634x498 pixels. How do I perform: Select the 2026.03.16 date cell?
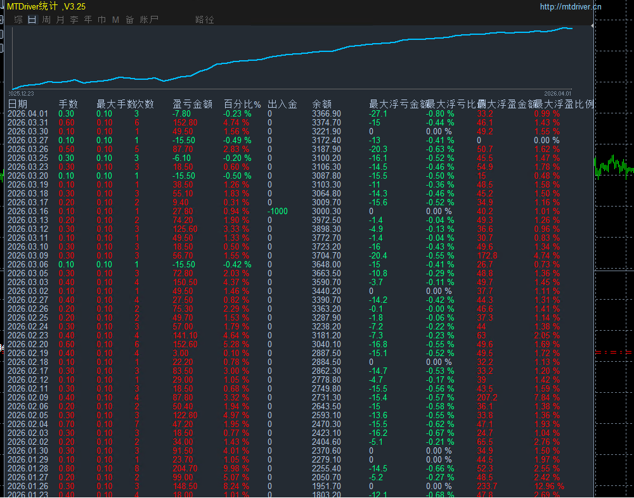(x=27, y=212)
